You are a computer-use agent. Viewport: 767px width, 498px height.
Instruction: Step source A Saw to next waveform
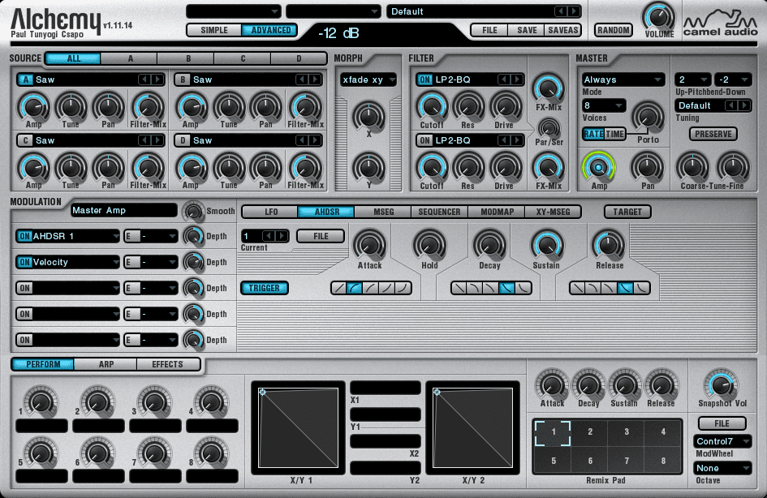157,79
